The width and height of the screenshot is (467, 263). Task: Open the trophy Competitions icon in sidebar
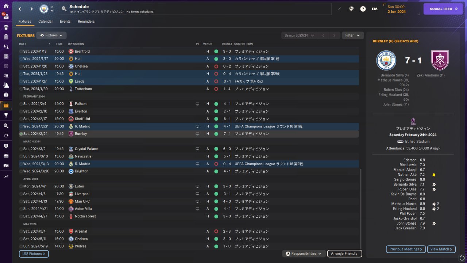6,115
